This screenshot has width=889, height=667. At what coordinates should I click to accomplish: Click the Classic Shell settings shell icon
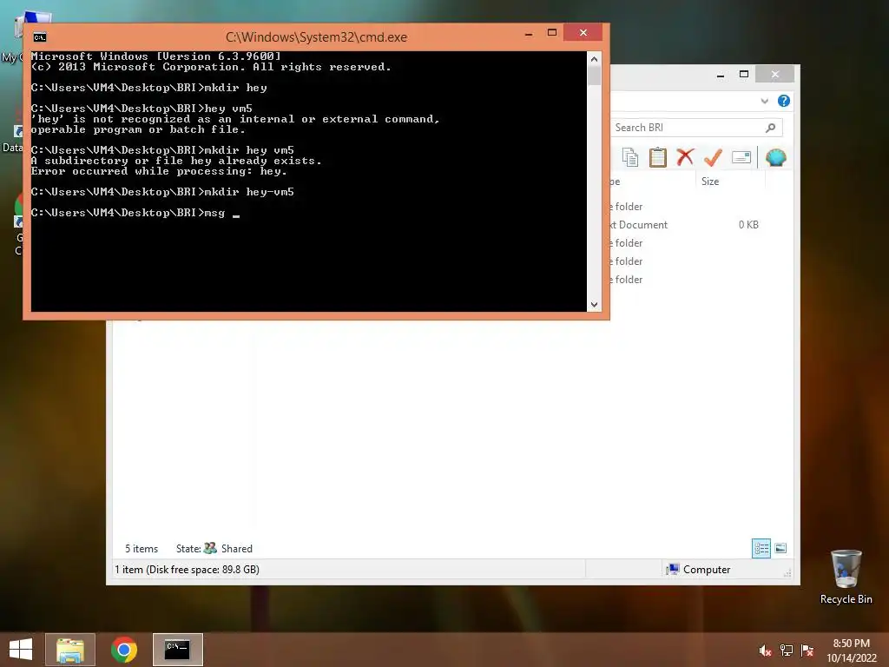[x=775, y=157]
